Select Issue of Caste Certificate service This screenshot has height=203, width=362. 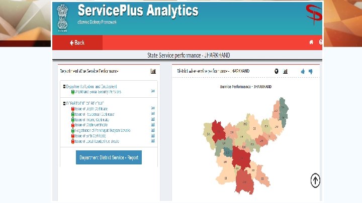pyautogui.click(x=91, y=125)
